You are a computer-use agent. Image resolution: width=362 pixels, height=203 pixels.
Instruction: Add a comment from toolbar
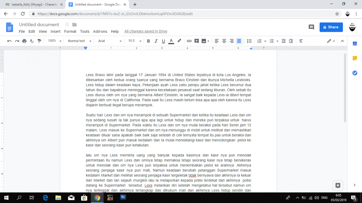[x=197, y=41]
